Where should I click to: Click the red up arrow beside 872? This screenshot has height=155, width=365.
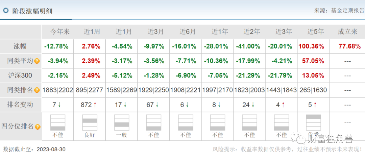tap(95, 105)
